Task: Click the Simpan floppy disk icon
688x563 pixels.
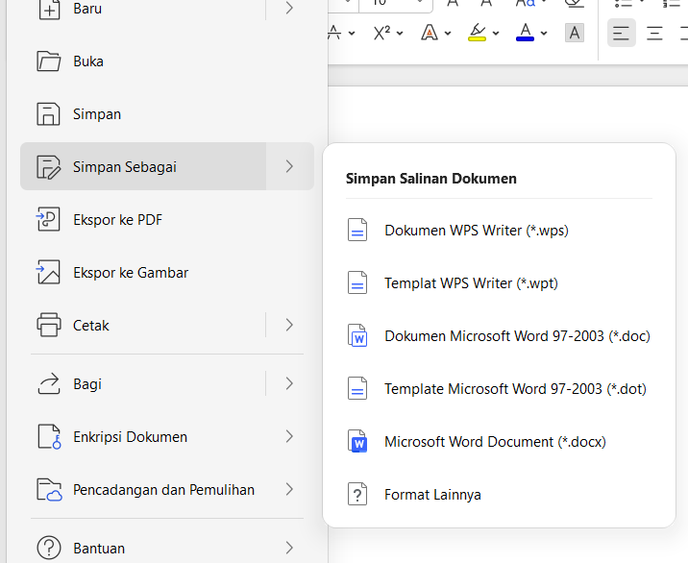Action: [49, 114]
